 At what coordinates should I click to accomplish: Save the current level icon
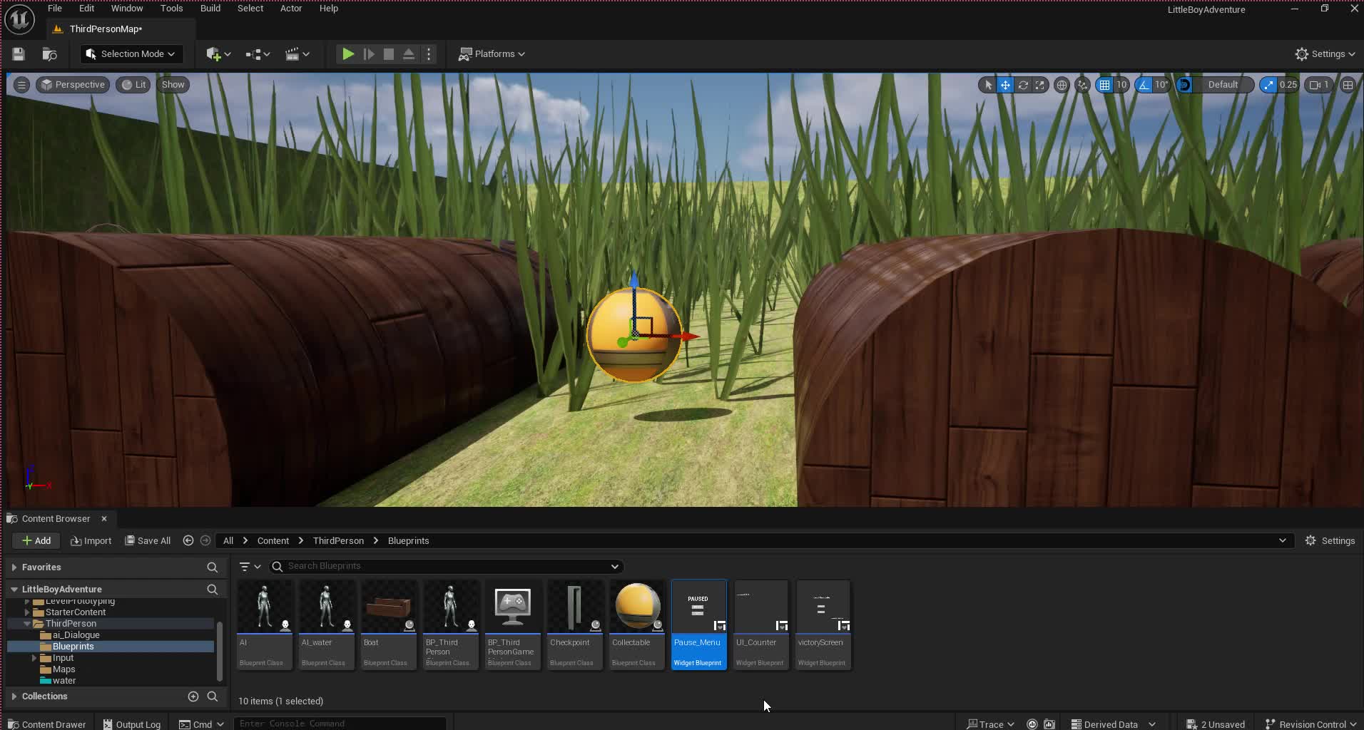coord(19,54)
